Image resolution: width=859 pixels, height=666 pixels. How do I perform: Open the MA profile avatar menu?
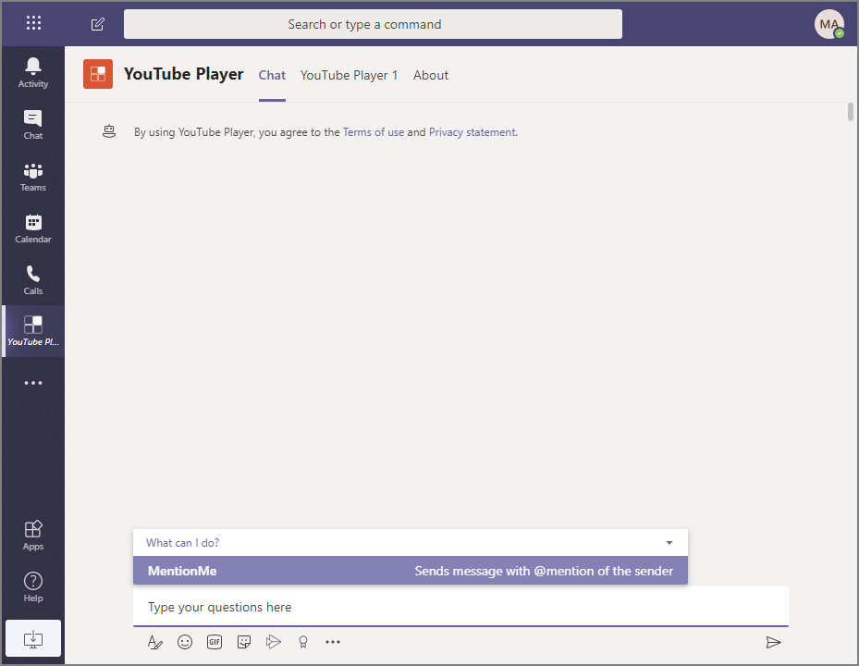tap(828, 24)
